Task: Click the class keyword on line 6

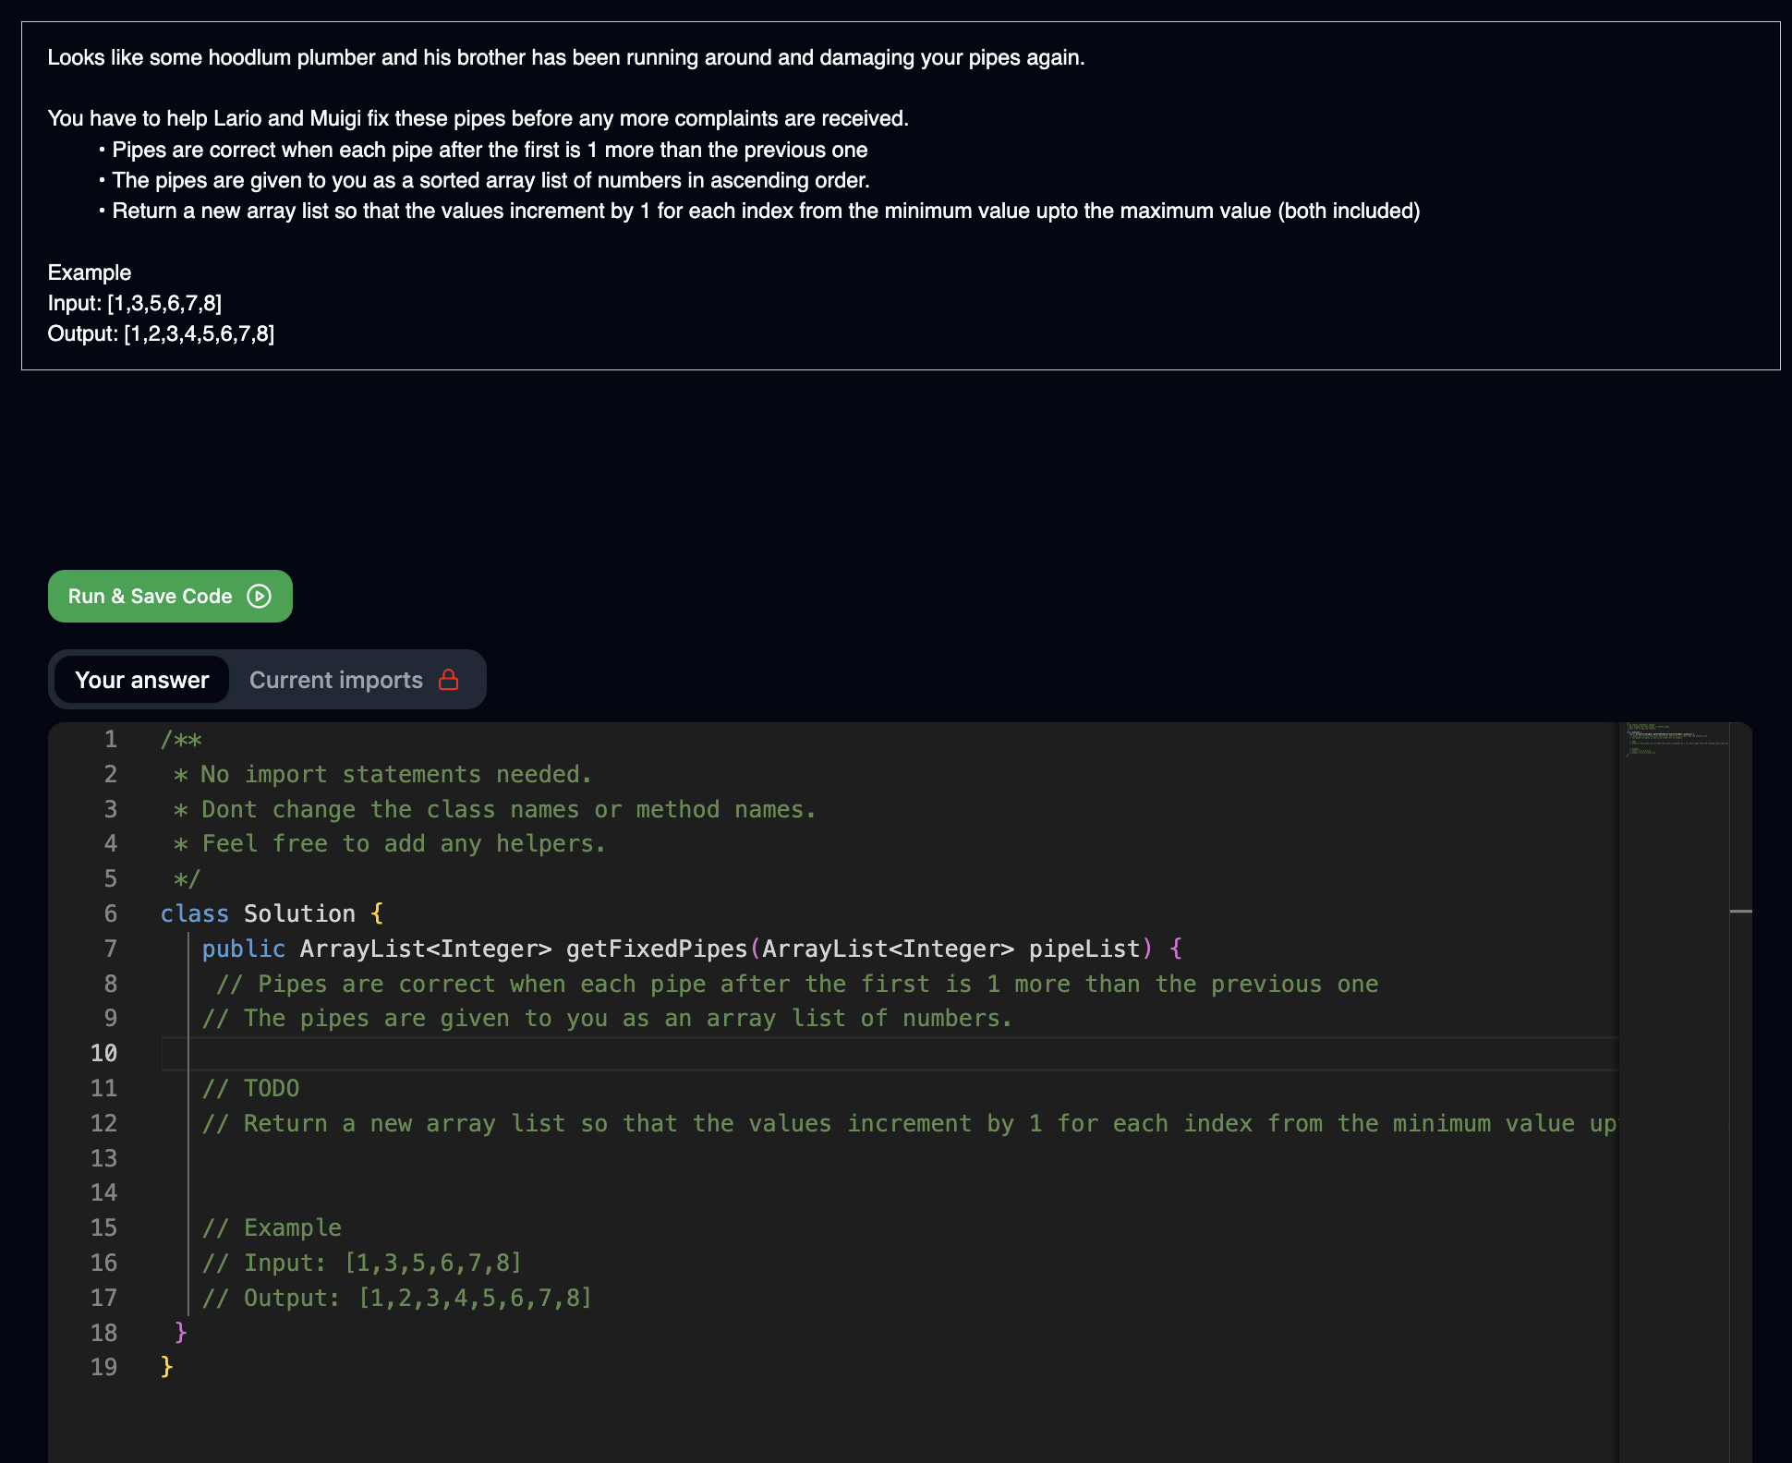Action: (194, 913)
